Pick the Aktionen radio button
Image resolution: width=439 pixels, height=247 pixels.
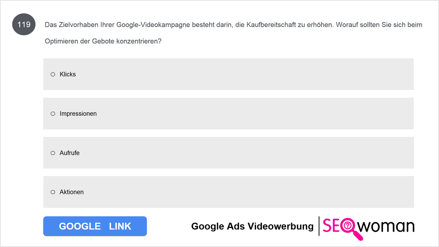(53, 192)
